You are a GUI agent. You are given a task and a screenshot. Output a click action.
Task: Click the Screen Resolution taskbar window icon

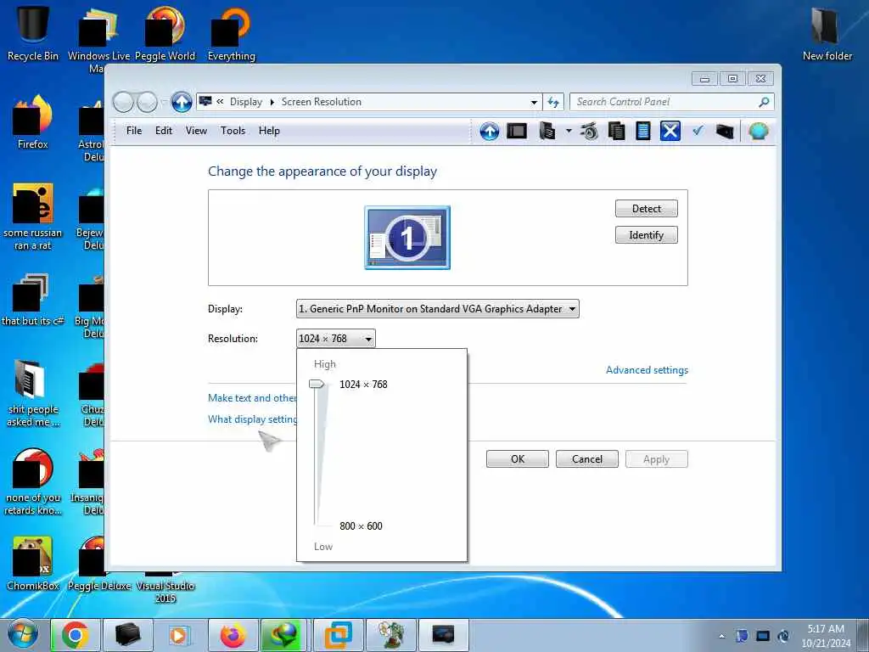point(443,635)
